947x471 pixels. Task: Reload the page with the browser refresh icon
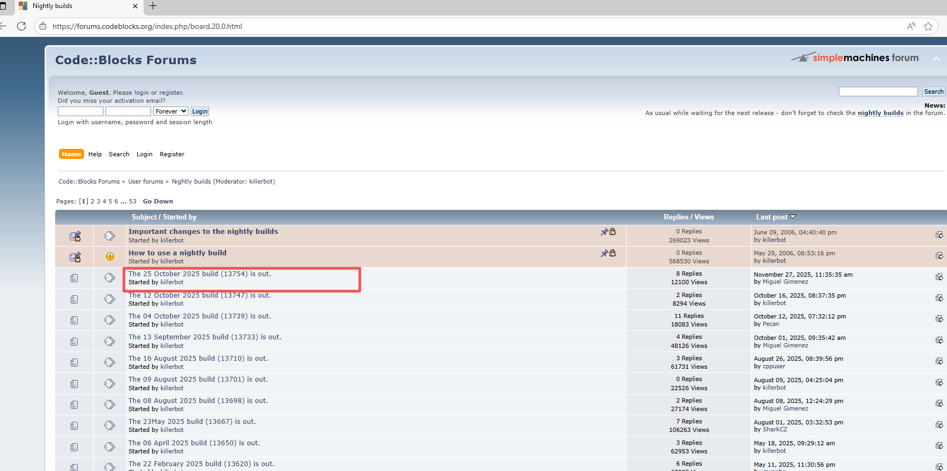click(21, 26)
